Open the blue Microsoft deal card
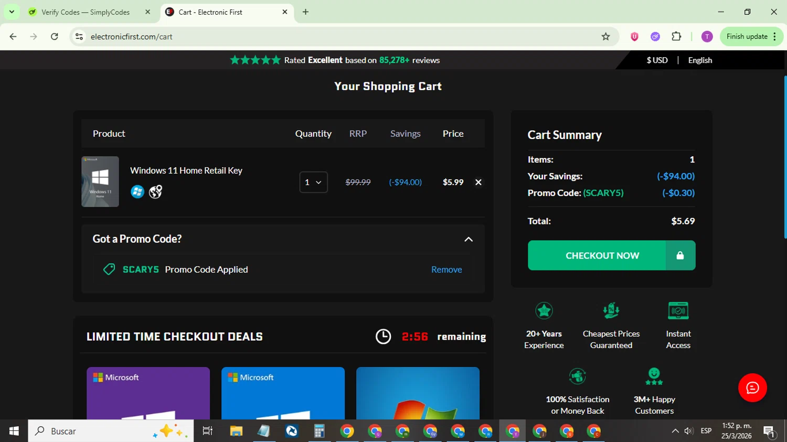The width and height of the screenshot is (787, 442). click(283, 393)
